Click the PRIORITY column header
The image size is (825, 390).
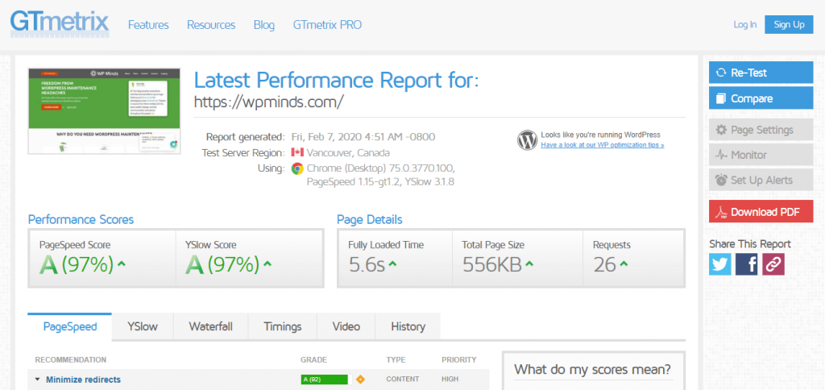coord(458,360)
